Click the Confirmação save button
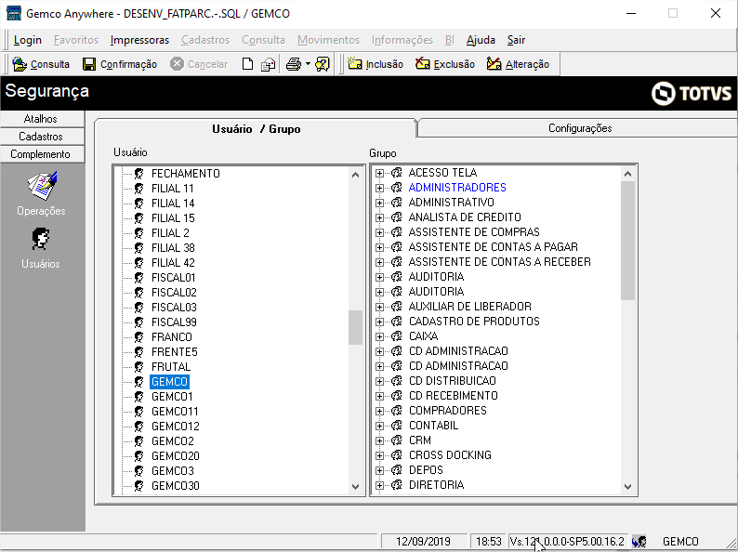Screen dimensions: 738x552 tap(120, 64)
